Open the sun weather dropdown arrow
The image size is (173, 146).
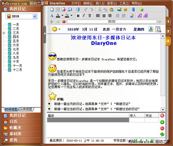(59, 29)
